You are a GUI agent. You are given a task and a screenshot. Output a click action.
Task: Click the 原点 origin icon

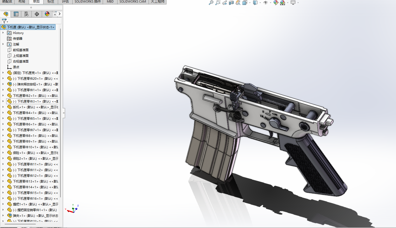pyautogui.click(x=9, y=67)
